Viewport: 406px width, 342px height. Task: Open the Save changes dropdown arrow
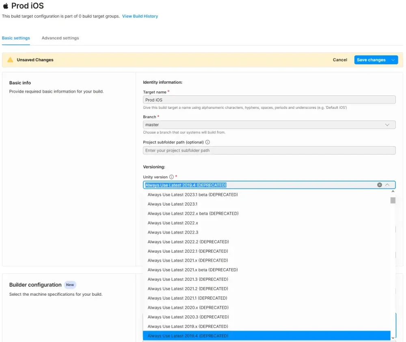393,60
